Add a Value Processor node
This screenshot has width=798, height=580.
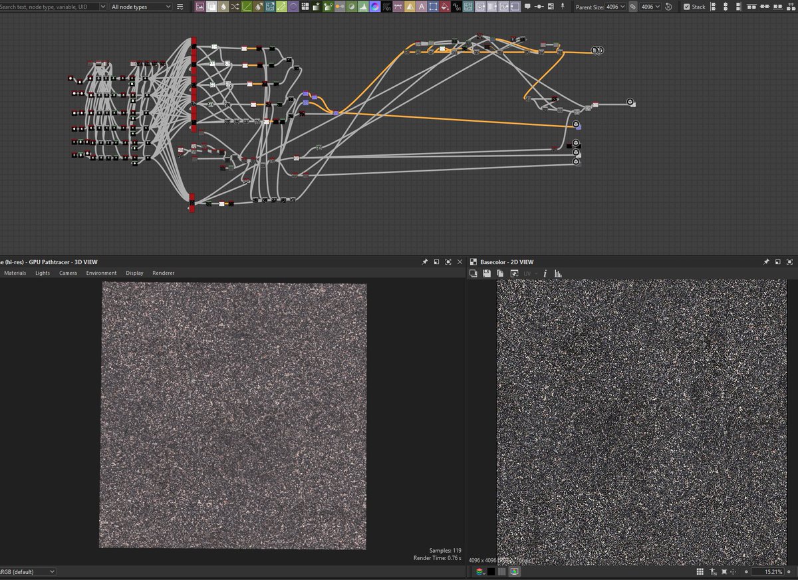pyautogui.click(x=456, y=7)
